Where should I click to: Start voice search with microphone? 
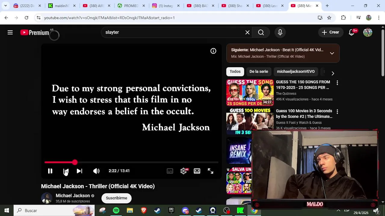pos(280,32)
